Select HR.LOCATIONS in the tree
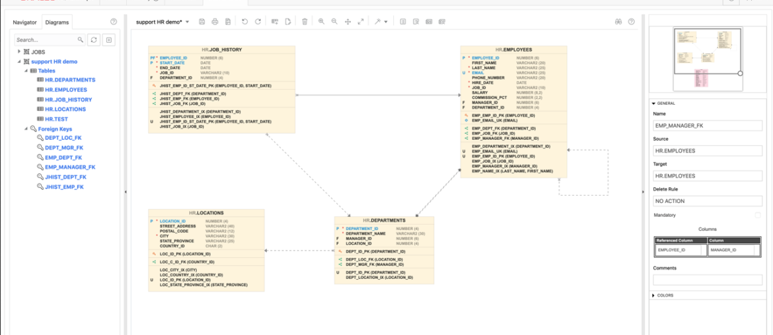 pyautogui.click(x=65, y=109)
